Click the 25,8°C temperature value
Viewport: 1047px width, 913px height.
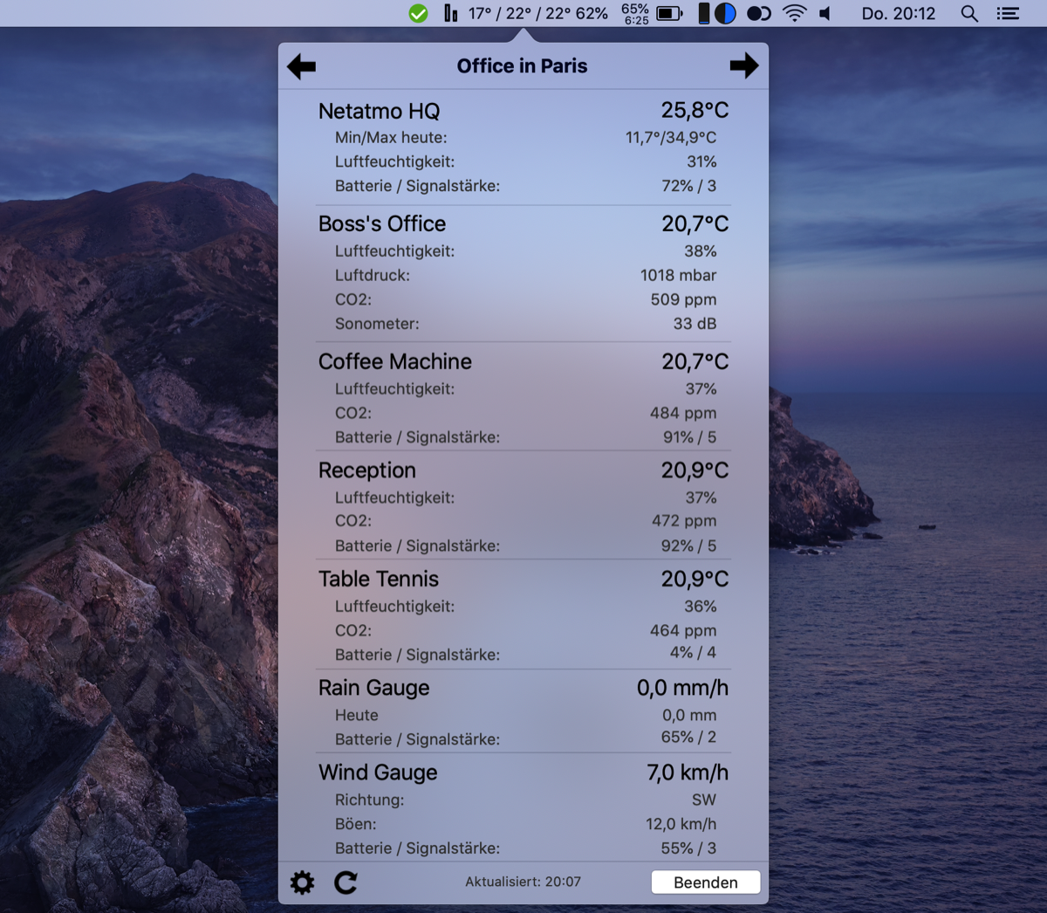coord(695,110)
